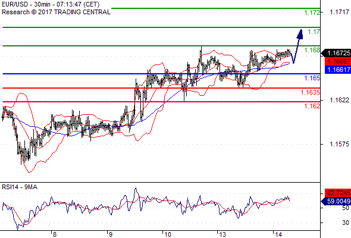Click the 'Research © 2017 TRADING CENTRAL' credit
This screenshot has width=351, height=238.
56,12
